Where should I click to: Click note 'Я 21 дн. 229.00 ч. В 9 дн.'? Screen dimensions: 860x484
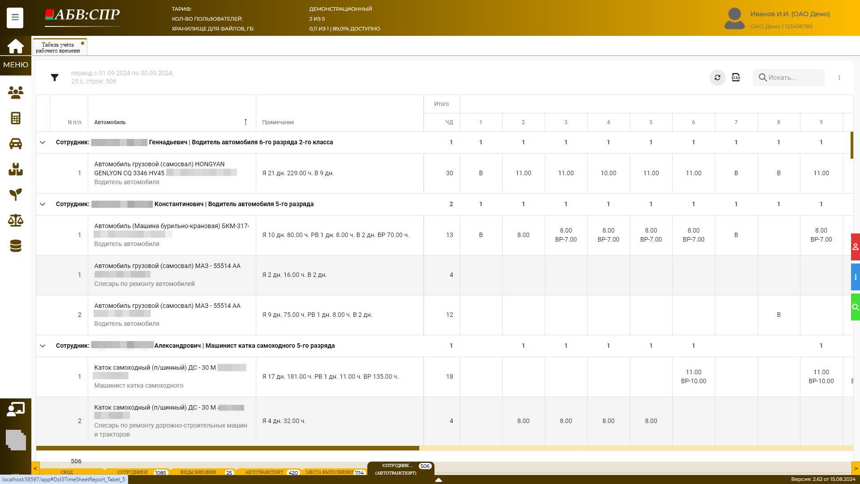point(298,173)
